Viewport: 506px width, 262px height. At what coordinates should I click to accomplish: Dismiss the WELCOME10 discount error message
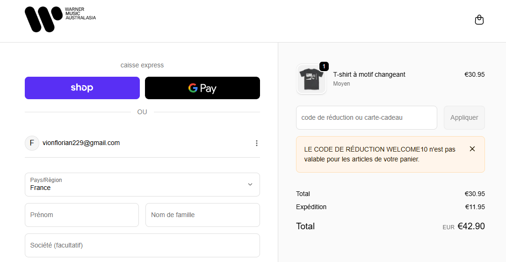coord(472,149)
